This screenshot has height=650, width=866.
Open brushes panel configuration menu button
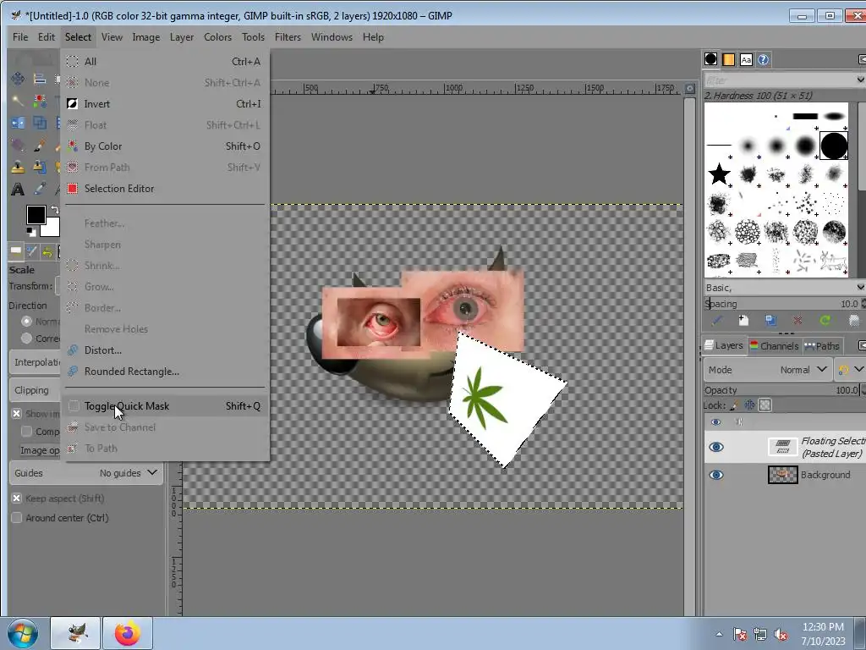[862, 60]
